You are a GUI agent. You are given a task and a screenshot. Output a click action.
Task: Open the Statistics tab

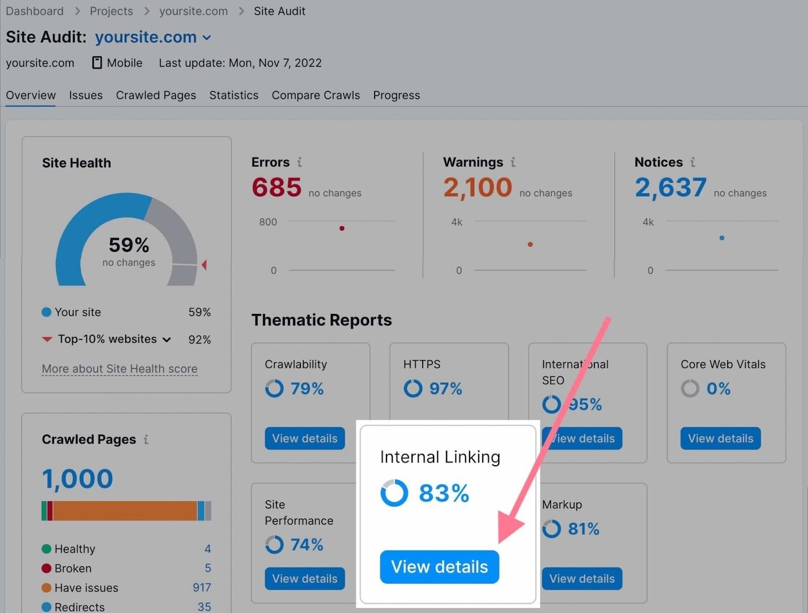pos(234,95)
